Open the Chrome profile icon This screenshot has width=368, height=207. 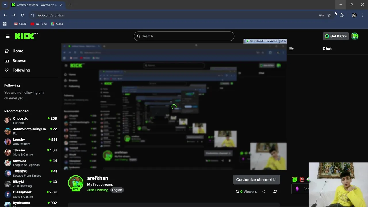[354, 15]
